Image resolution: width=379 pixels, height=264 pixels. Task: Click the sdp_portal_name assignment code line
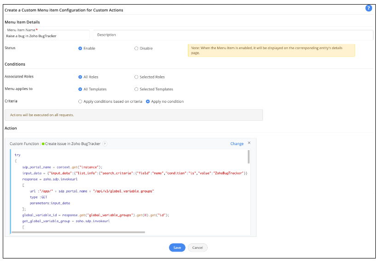click(62, 167)
